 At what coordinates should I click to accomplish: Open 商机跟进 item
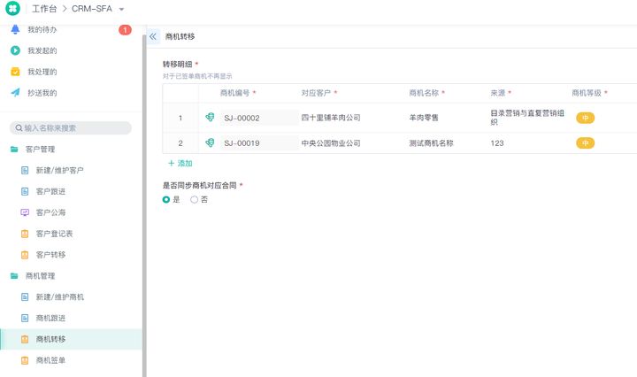pos(50,318)
